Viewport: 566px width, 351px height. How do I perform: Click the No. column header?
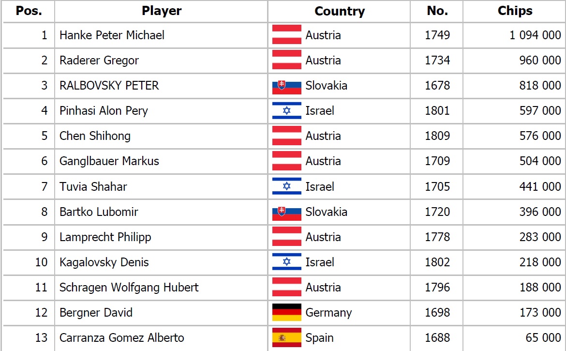coord(437,11)
